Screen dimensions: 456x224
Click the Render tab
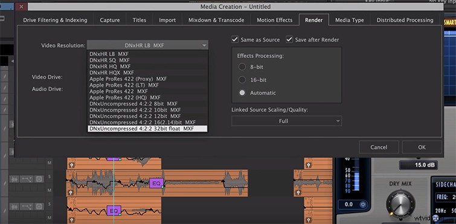pos(314,20)
